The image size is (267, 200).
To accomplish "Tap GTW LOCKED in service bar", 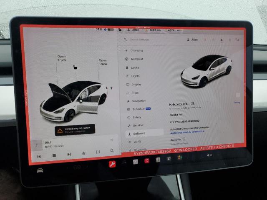I will (186, 150).
